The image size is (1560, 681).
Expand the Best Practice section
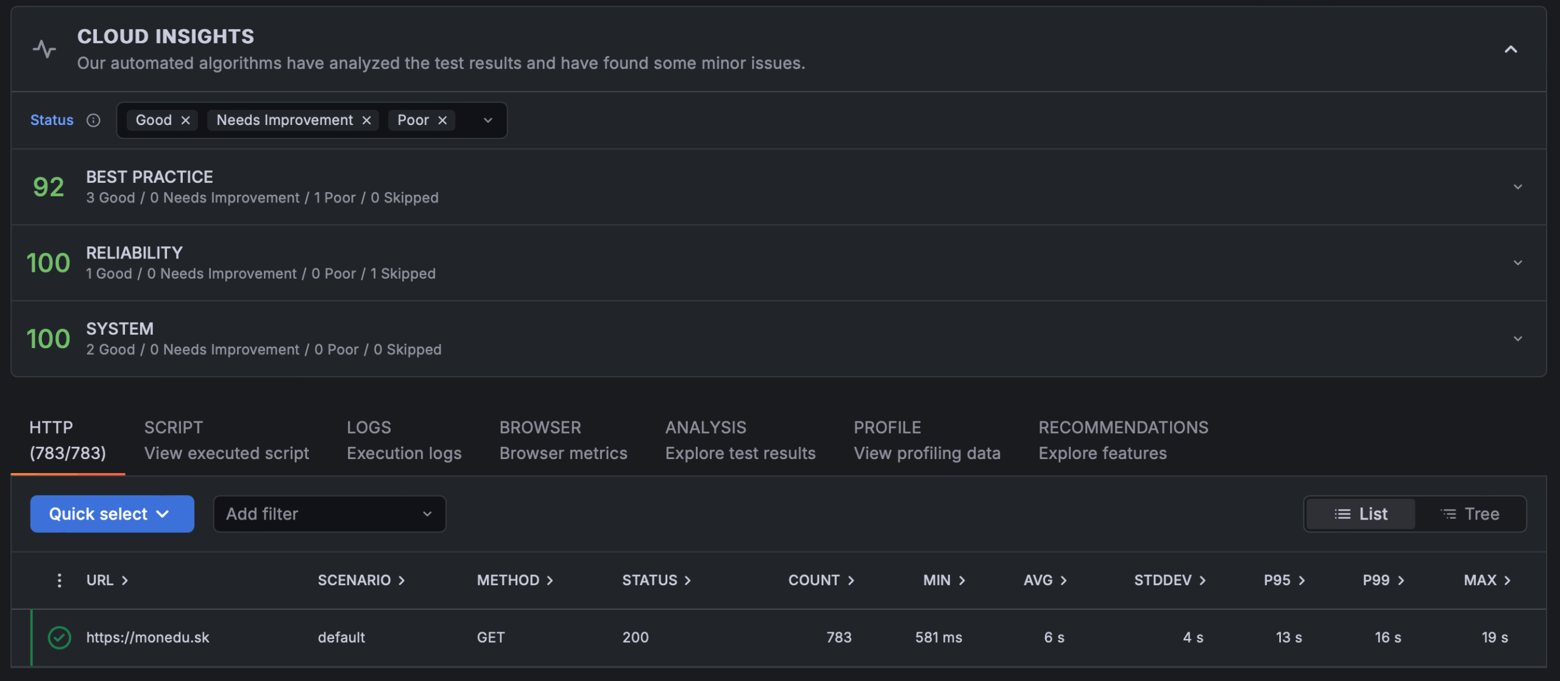(1517, 187)
